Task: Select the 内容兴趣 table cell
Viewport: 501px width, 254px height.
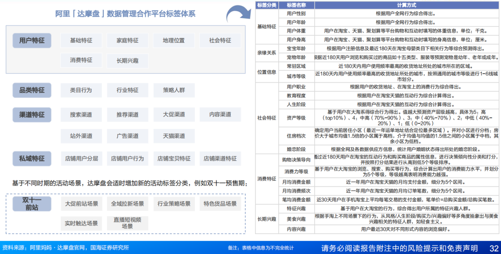Action: (x=296, y=229)
